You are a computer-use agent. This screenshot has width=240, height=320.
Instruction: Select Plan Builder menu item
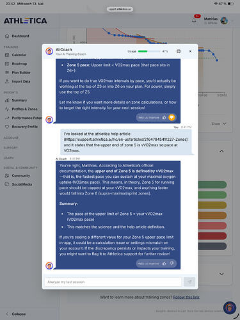point(21,72)
